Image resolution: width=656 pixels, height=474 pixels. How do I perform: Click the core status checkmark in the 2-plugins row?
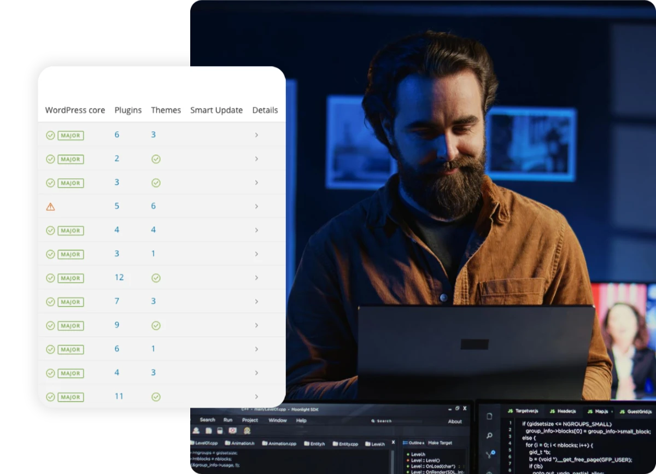(50, 159)
